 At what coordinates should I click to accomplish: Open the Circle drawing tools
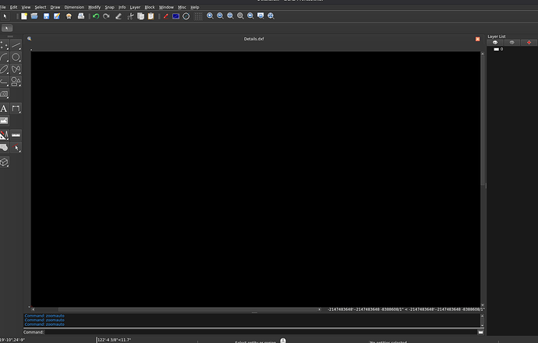point(16,58)
